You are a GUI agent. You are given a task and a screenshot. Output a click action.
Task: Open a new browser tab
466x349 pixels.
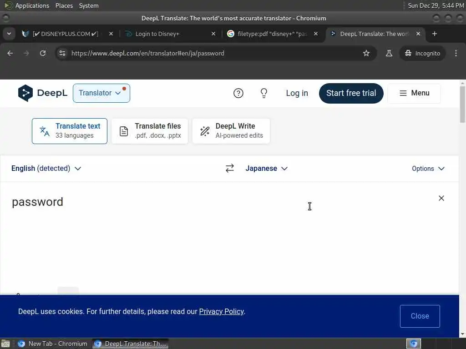click(435, 34)
